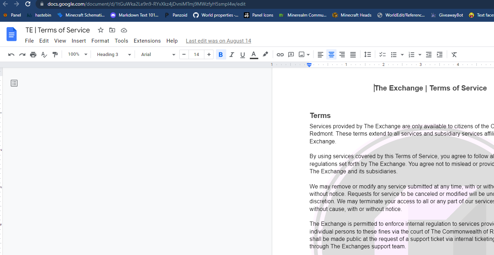Open the Extensions menu
Screen dimensions: 494x255
tap(147, 41)
